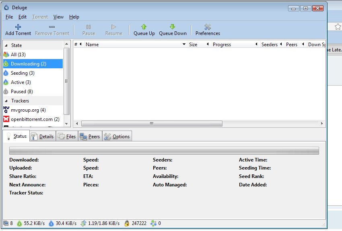Click the protocol traffic arrows icon
The width and height of the screenshot is (342, 231).
(x=83, y=223)
